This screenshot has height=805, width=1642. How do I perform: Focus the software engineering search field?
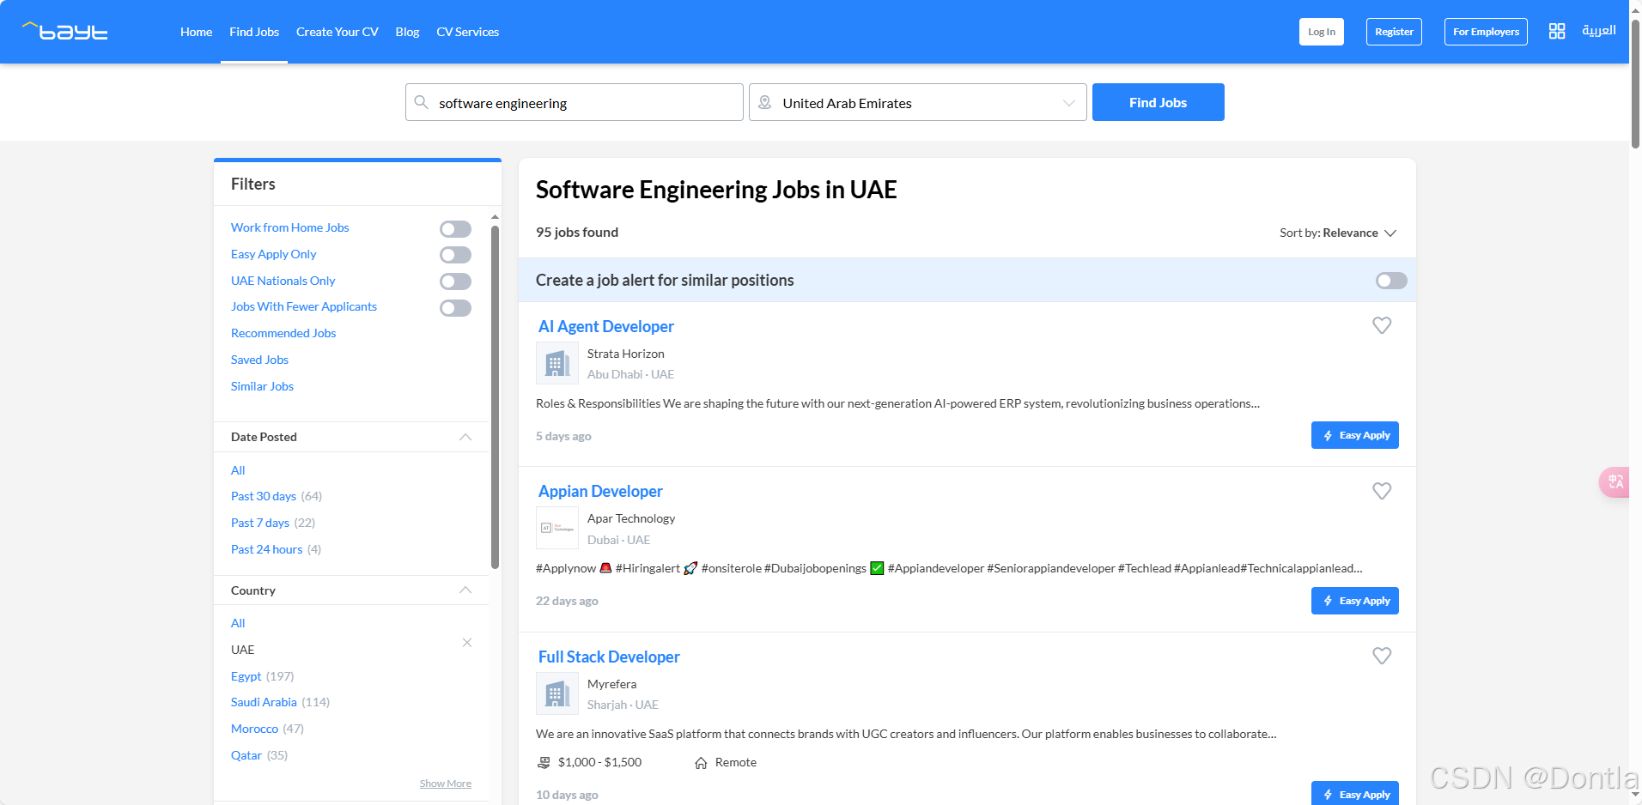(575, 102)
